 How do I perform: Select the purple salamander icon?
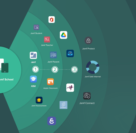coord(70,88)
